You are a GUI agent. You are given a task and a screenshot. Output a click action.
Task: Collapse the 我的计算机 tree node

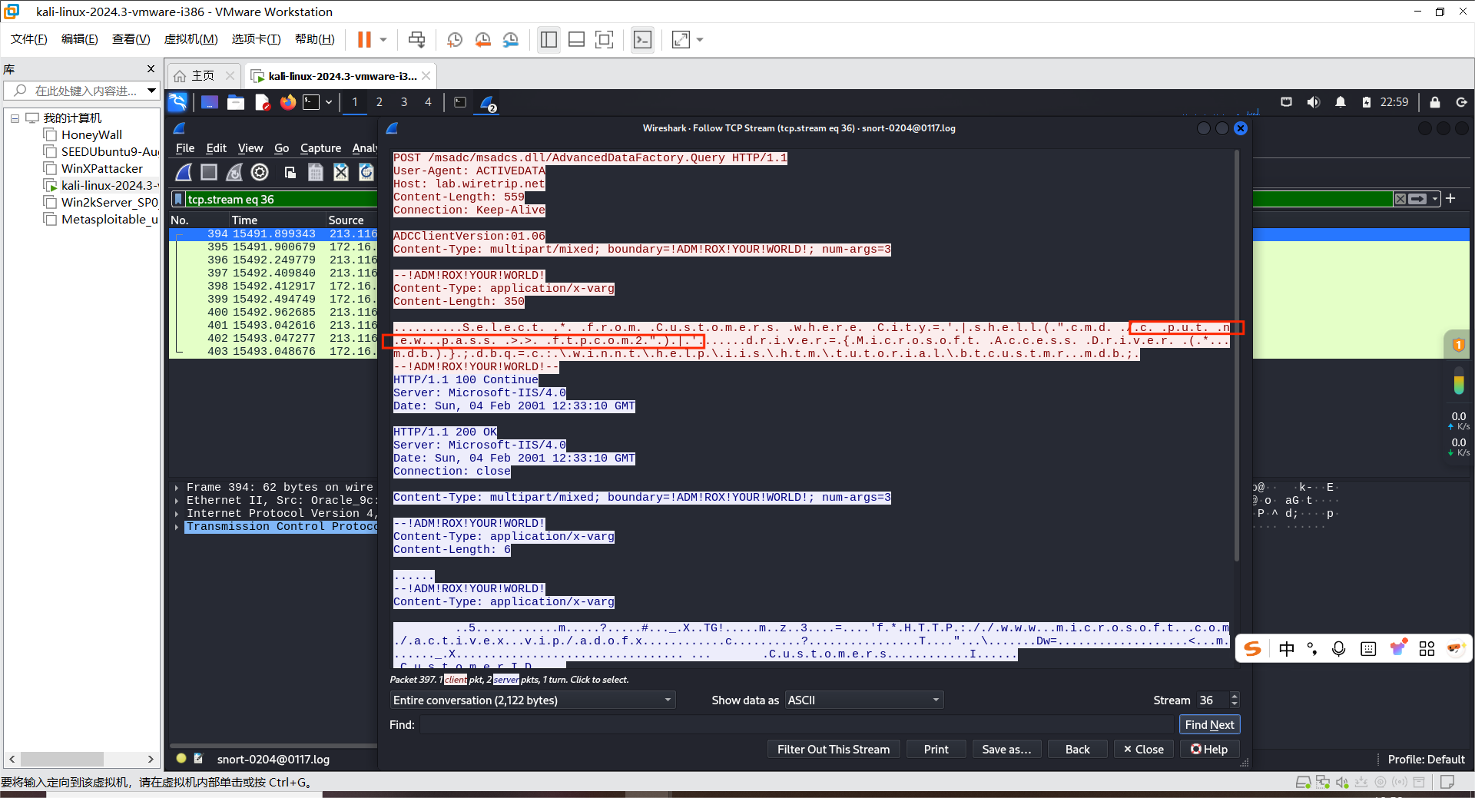[x=15, y=118]
